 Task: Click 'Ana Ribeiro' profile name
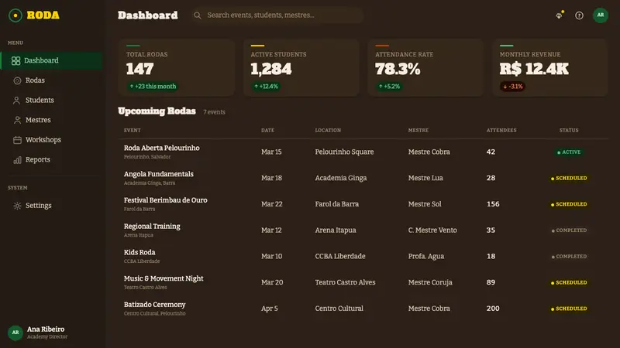pos(46,329)
